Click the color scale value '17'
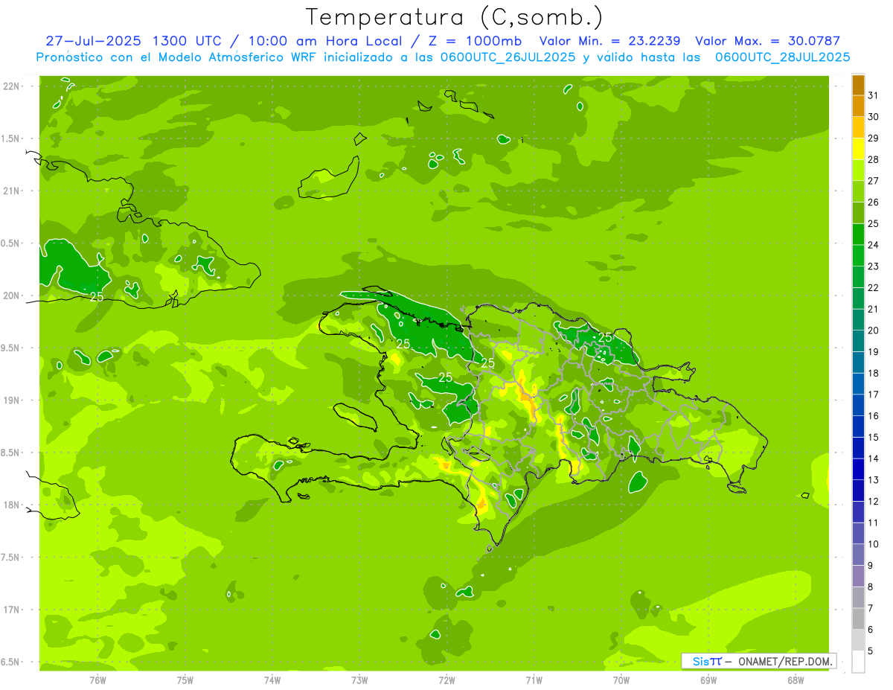 coord(873,394)
